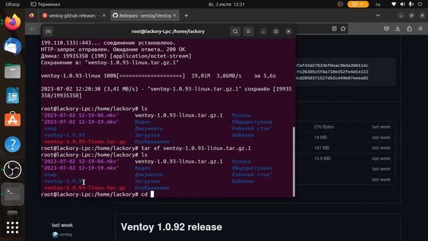Click 'ventoy-1.0.93-linux.tar.gz' in last listing
The height and width of the screenshot is (241, 428).
click(85, 187)
